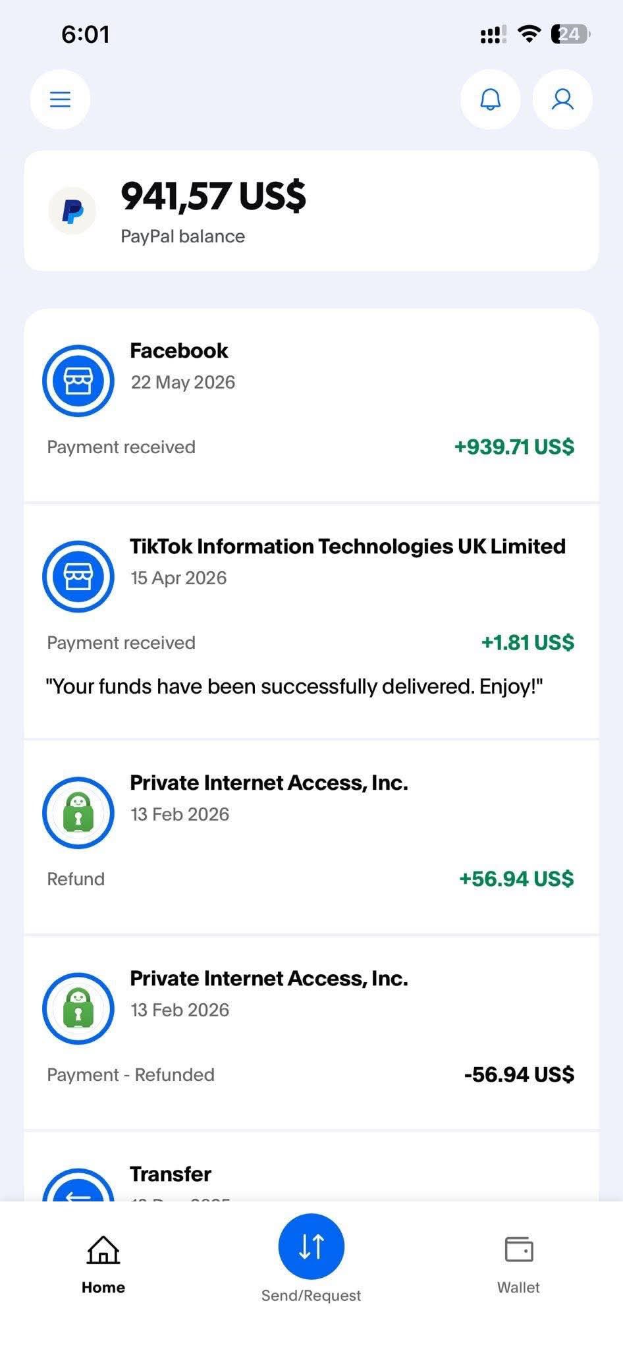The height and width of the screenshot is (1349, 623).
Task: Tap the battery indicator in status bar
Action: coord(571,34)
